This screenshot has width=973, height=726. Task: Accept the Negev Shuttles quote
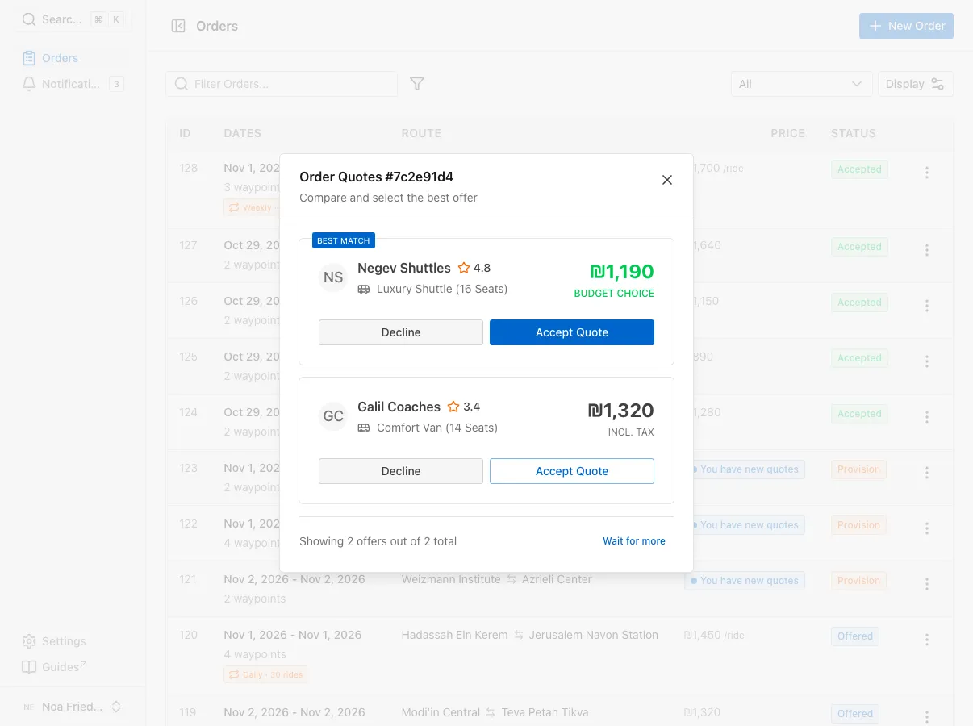pos(572,332)
